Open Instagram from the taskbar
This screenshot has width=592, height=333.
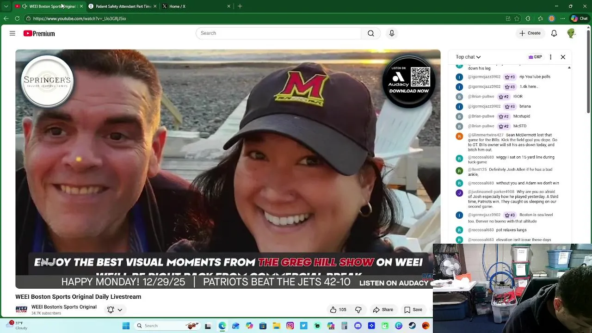290,326
